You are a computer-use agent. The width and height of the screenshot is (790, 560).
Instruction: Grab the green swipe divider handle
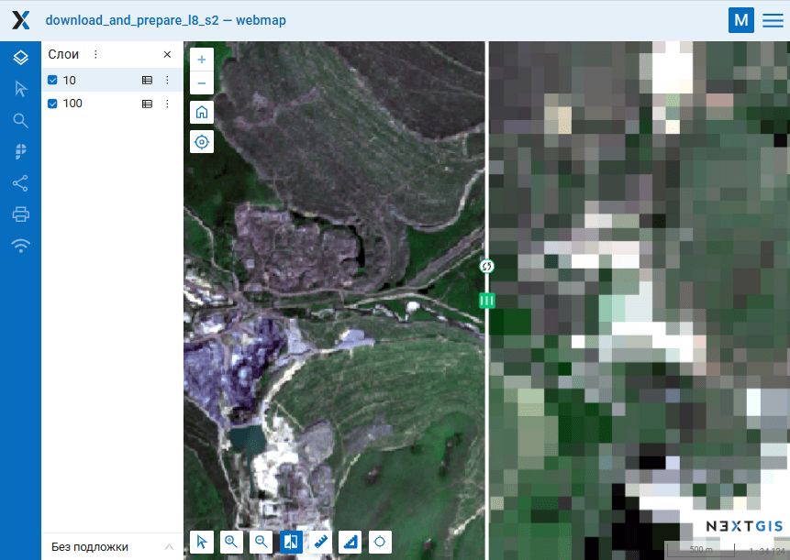pos(487,300)
